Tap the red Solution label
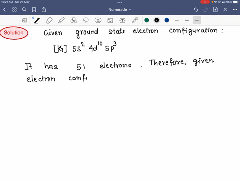Viewport: 240px width, 180px height. pyautogui.click(x=14, y=33)
